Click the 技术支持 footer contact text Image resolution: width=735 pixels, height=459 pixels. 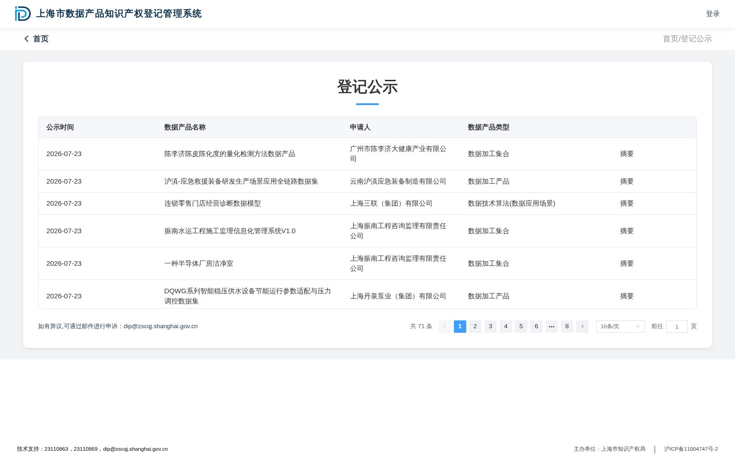92,449
